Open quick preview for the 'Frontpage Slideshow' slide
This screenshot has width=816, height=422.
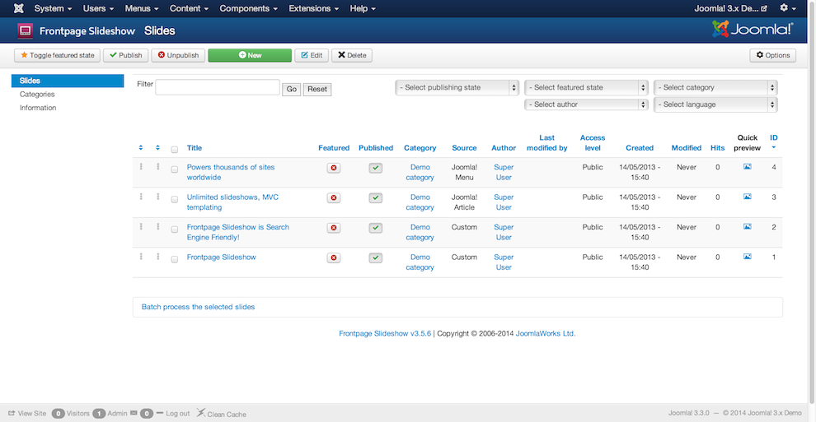pos(748,257)
